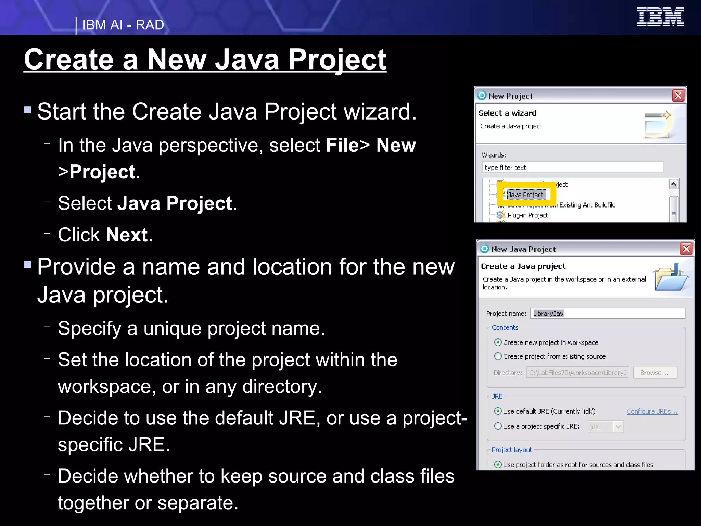Select Plug-in Project in the wizards list
The width and height of the screenshot is (701, 526).
[528, 215]
